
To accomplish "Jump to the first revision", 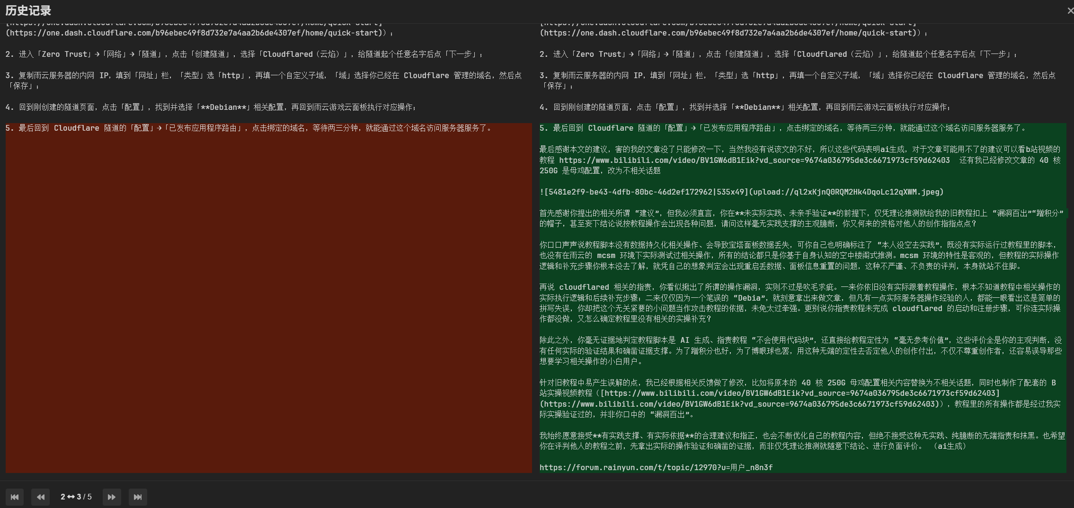I will click(15, 497).
